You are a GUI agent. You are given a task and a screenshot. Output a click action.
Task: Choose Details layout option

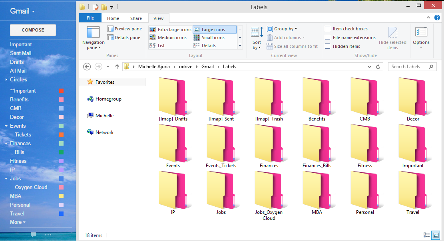205,45
